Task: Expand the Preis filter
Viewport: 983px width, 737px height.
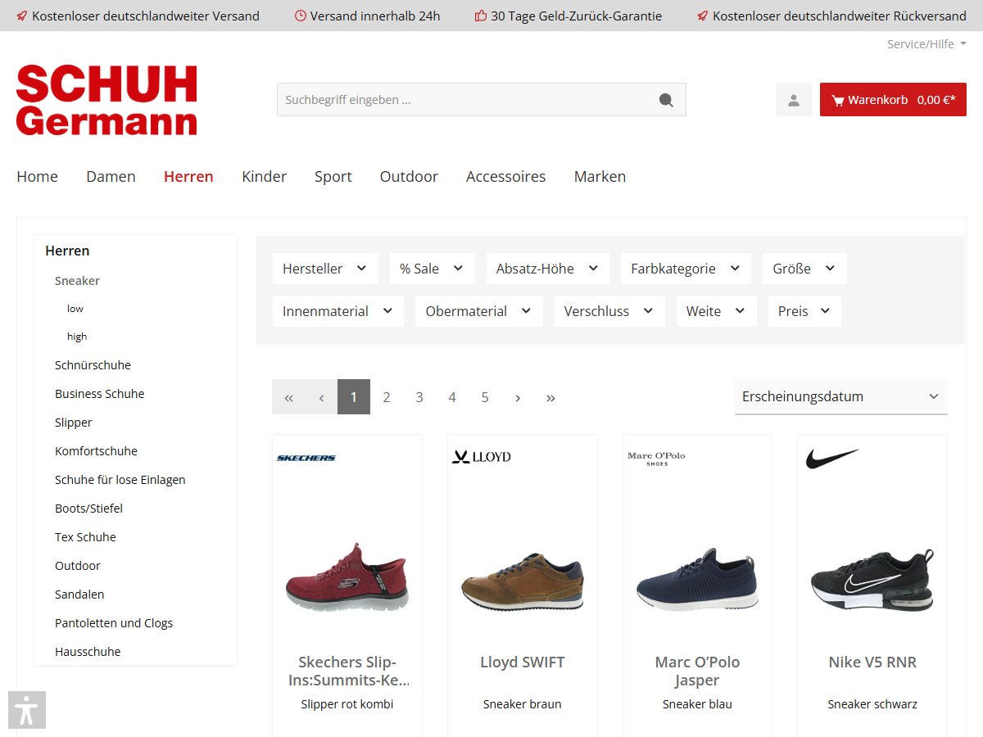Action: pyautogui.click(x=804, y=311)
